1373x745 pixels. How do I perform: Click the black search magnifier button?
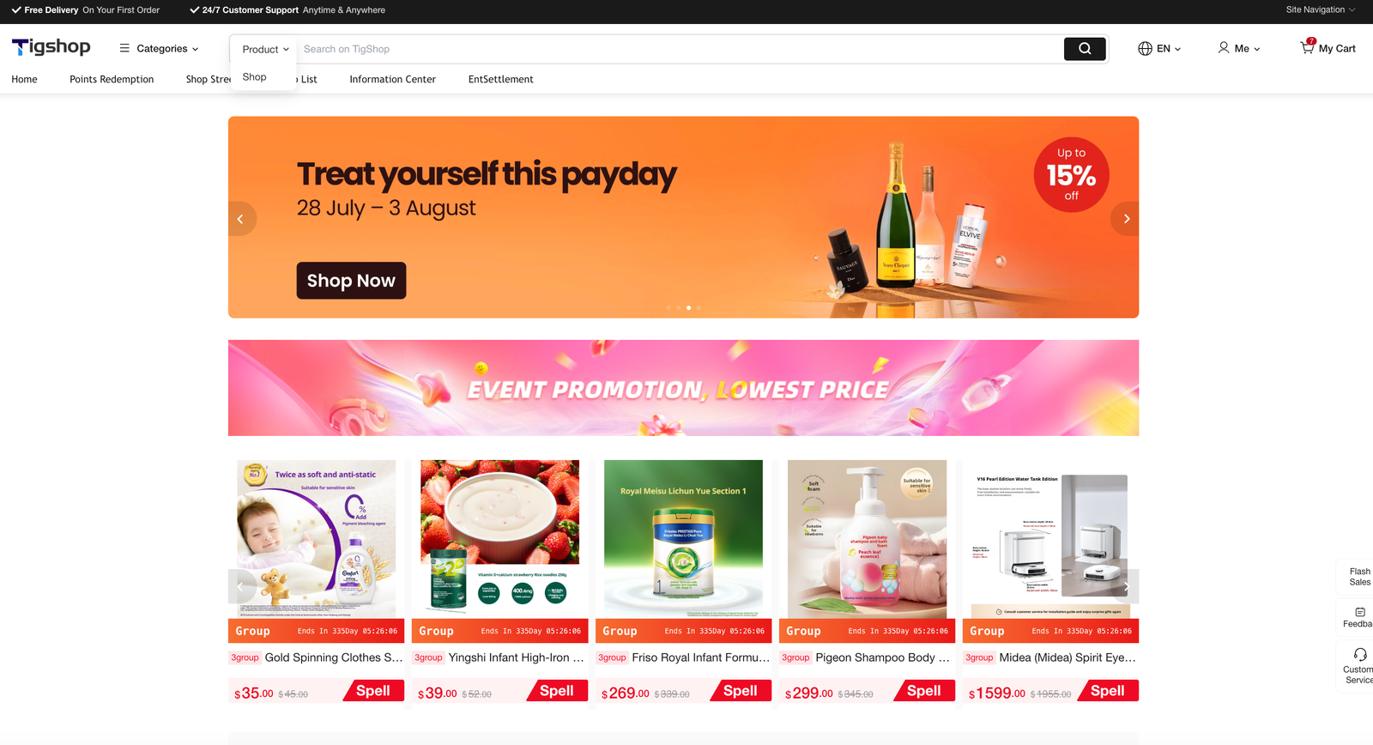(x=1085, y=49)
